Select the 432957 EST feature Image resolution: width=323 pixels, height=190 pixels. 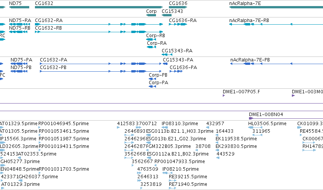click(x=208, y=127)
